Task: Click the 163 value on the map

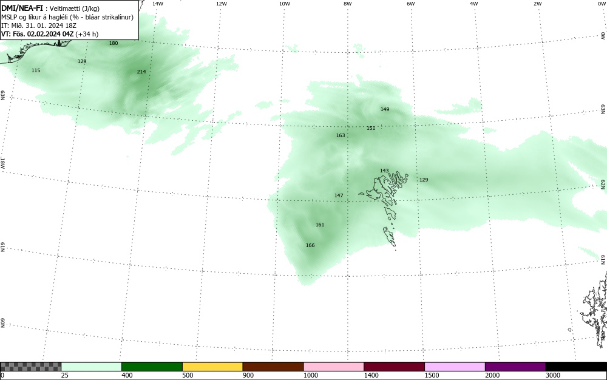Action: (341, 135)
